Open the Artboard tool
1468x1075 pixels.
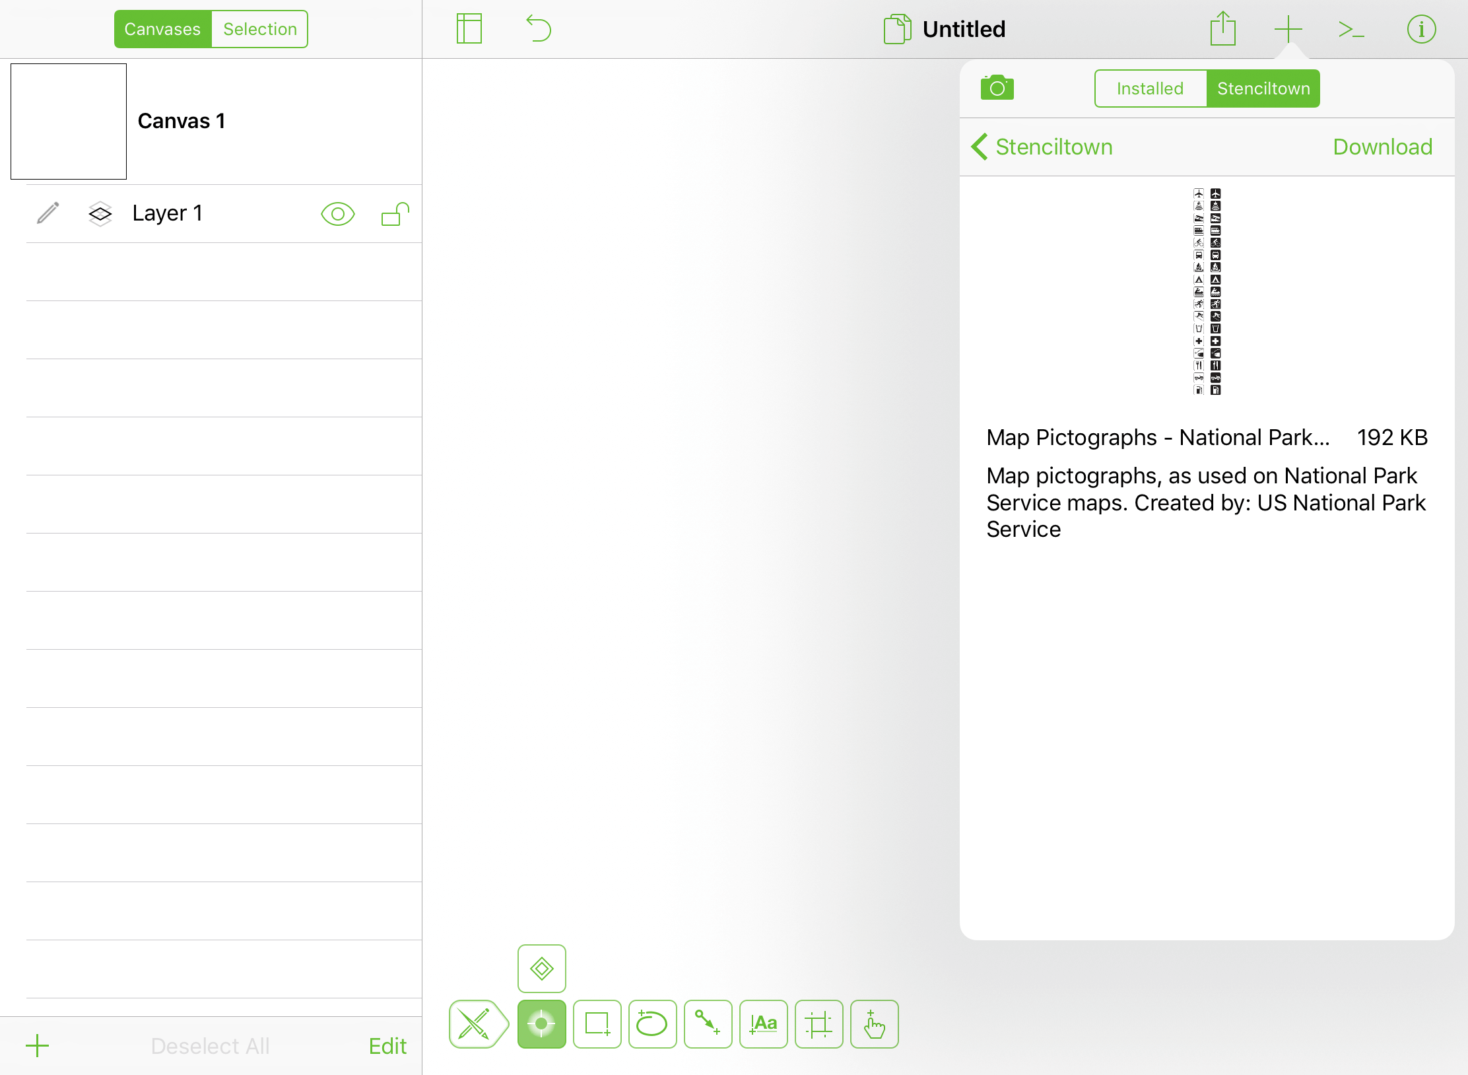point(818,1024)
